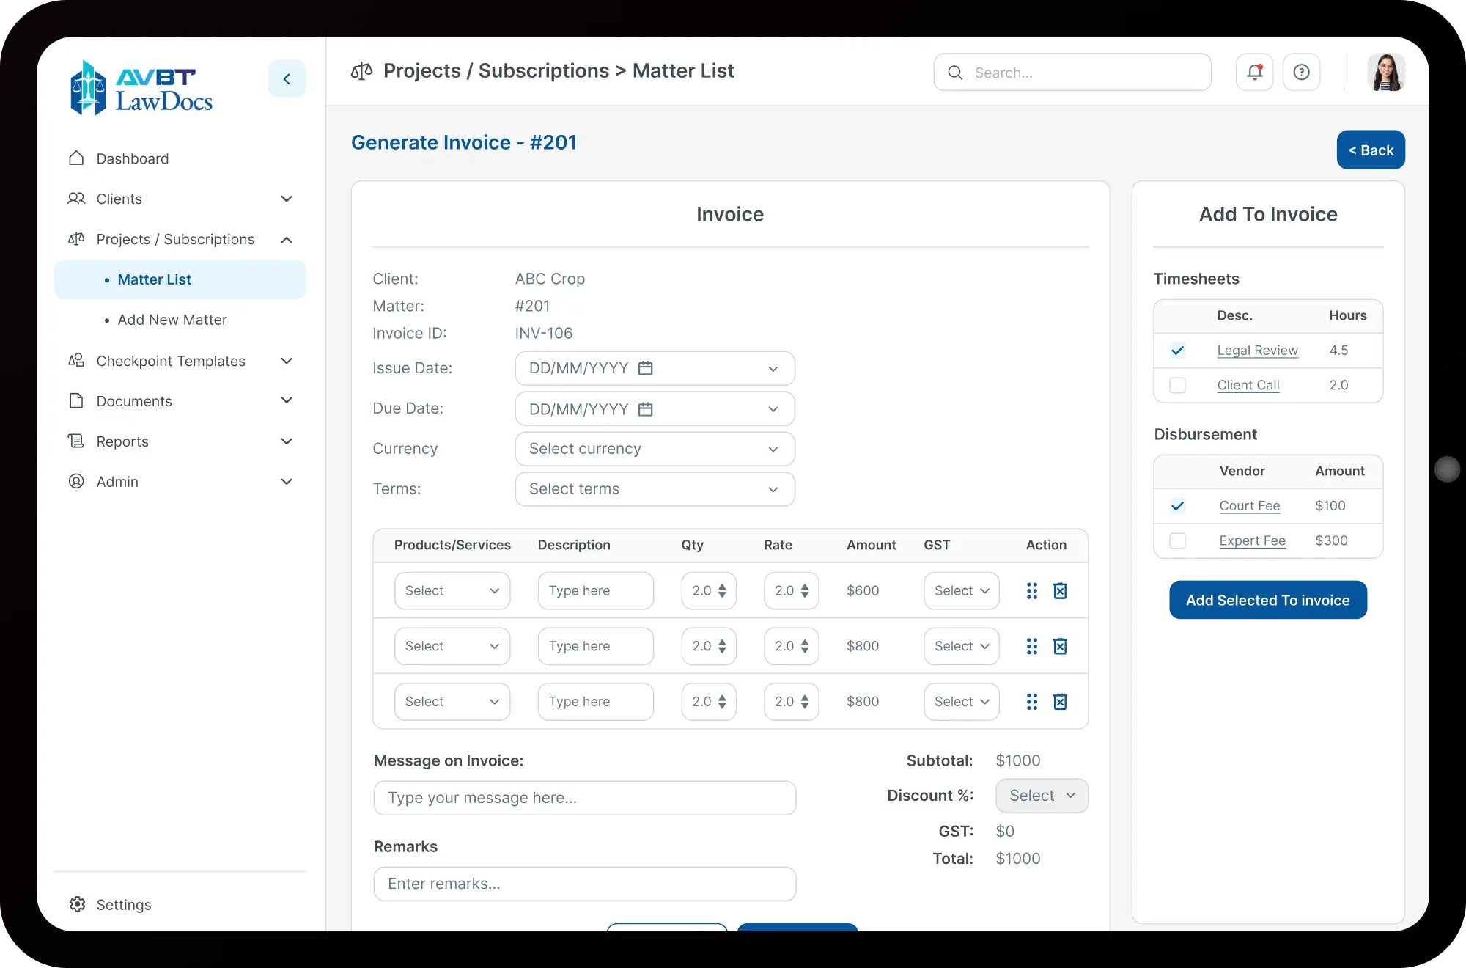Delete the last invoice row with trash icon

click(x=1060, y=702)
